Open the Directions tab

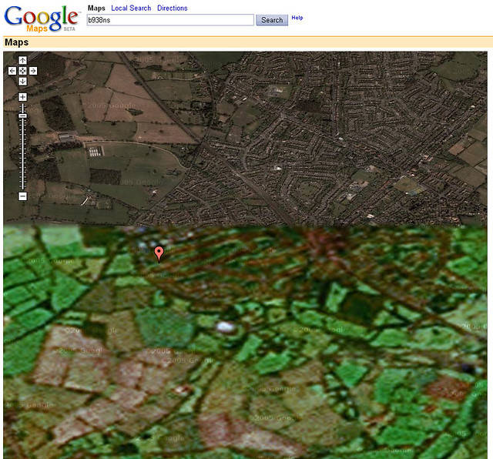[x=172, y=8]
